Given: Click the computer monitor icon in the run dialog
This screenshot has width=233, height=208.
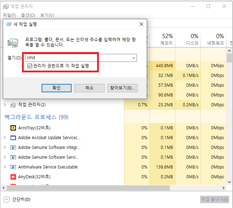Looking at the screenshot, I should [x=13, y=43].
